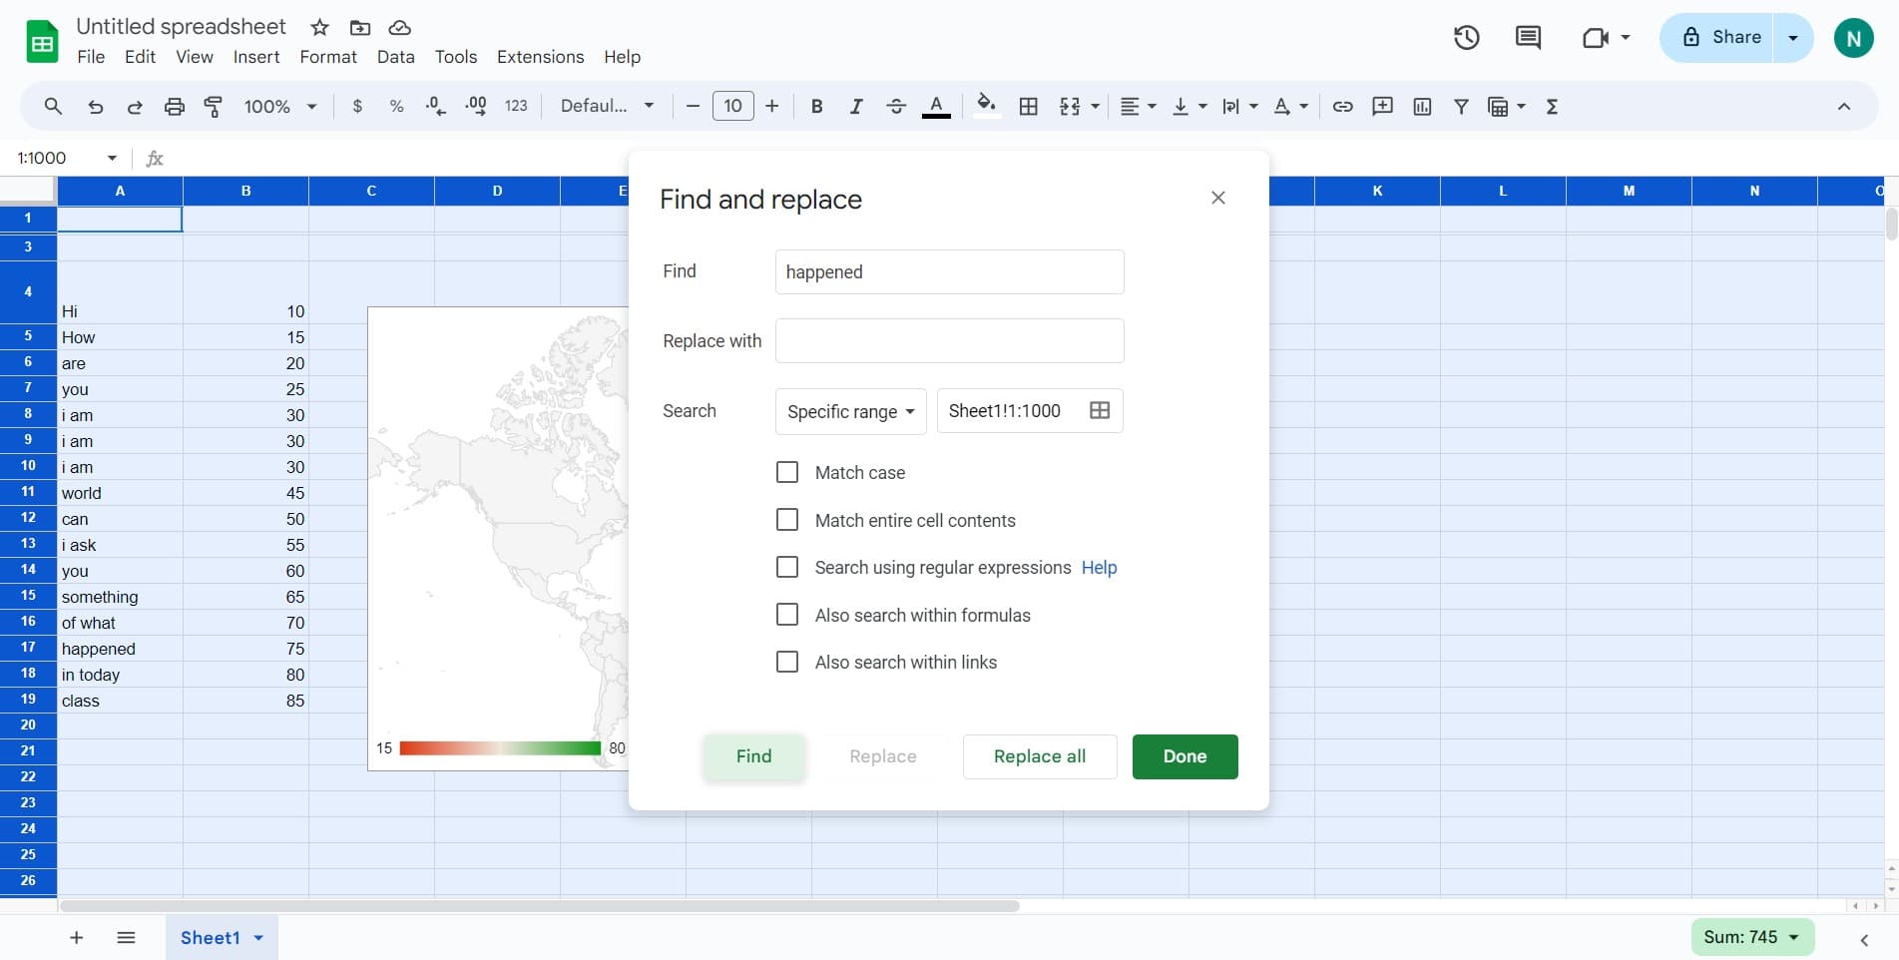Click the insert link icon
The image size is (1899, 960).
(1342, 107)
